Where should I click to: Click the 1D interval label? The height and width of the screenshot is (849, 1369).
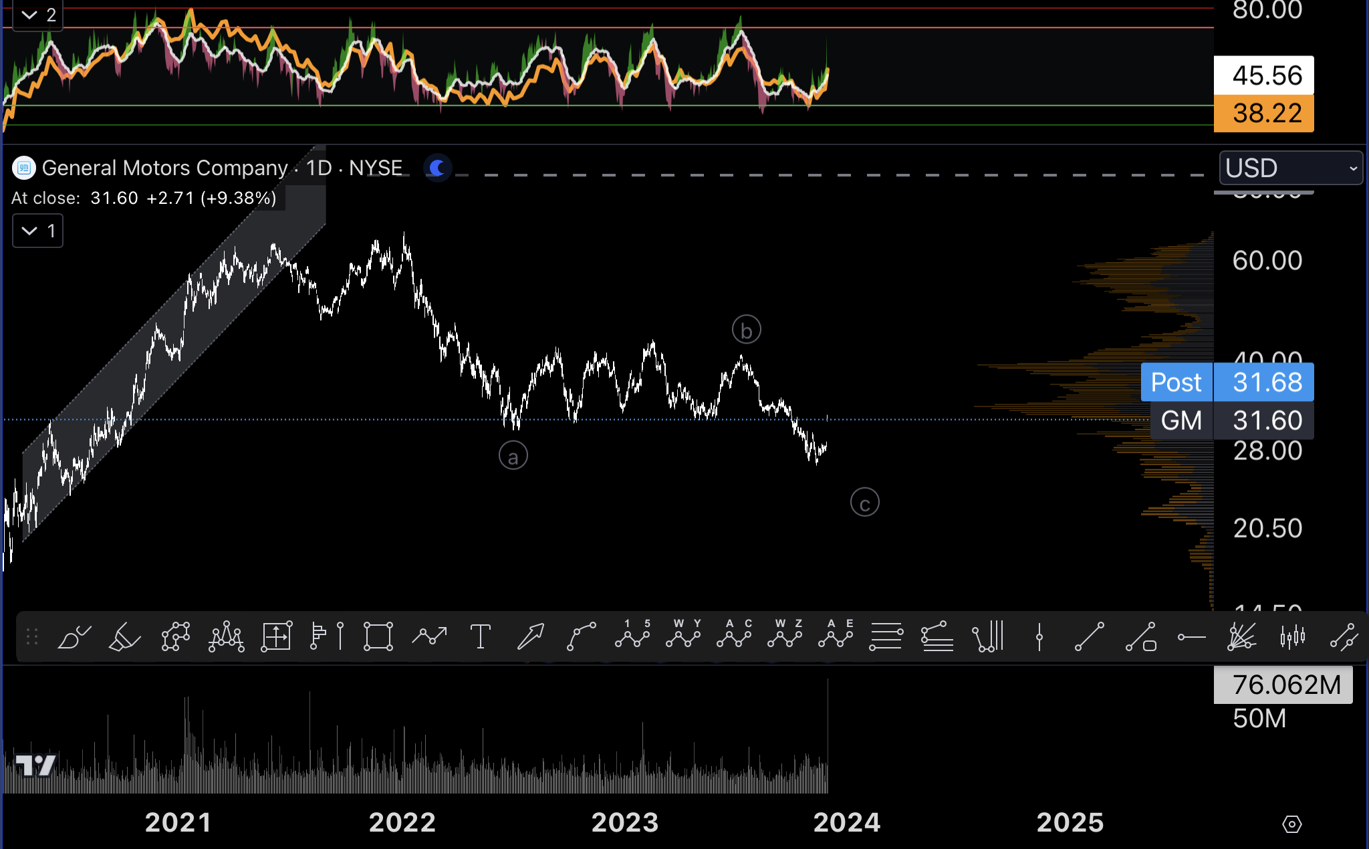[319, 168]
